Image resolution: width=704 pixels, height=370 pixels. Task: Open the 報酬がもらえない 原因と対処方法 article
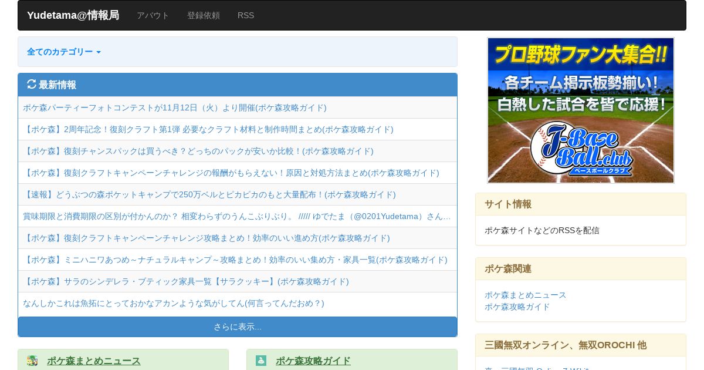(231, 173)
